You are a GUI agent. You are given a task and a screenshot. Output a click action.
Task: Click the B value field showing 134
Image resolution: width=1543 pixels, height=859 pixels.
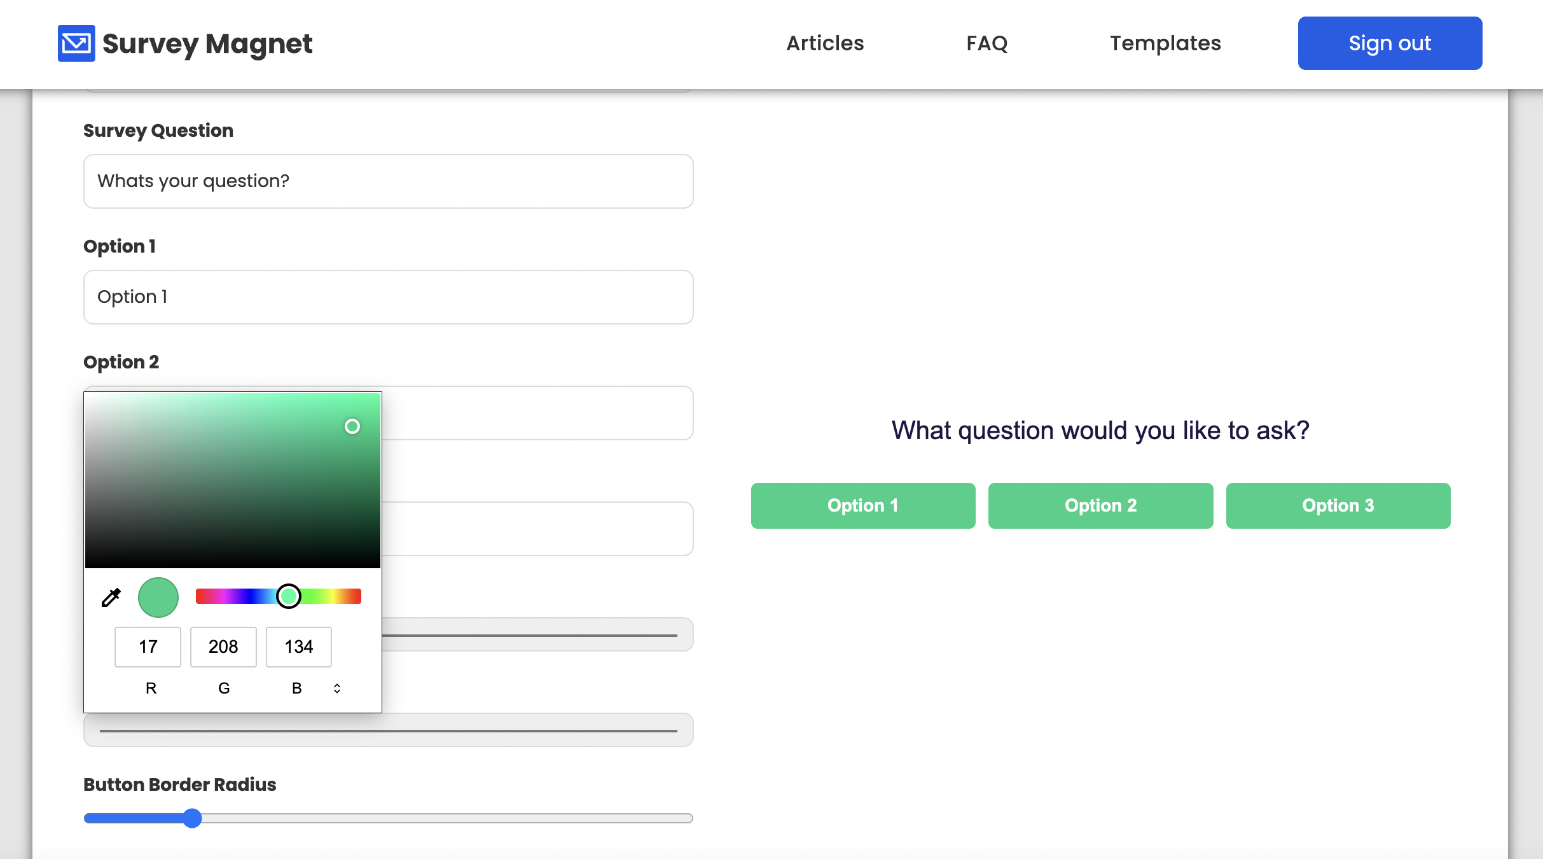tap(299, 647)
